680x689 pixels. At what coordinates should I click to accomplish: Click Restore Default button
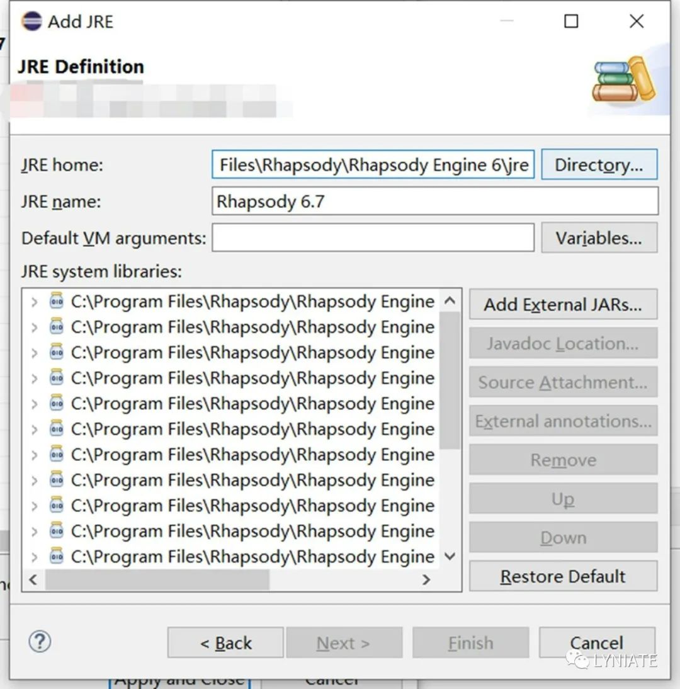[x=563, y=576]
